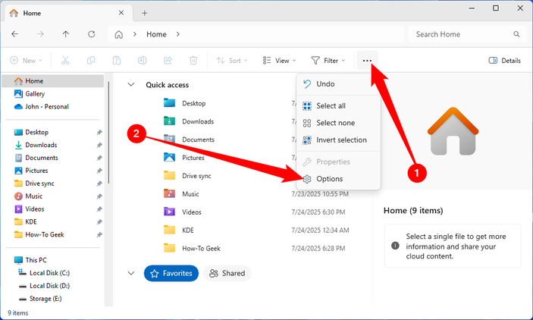Choose Options from the menu
The height and width of the screenshot is (320, 533).
(338, 179)
